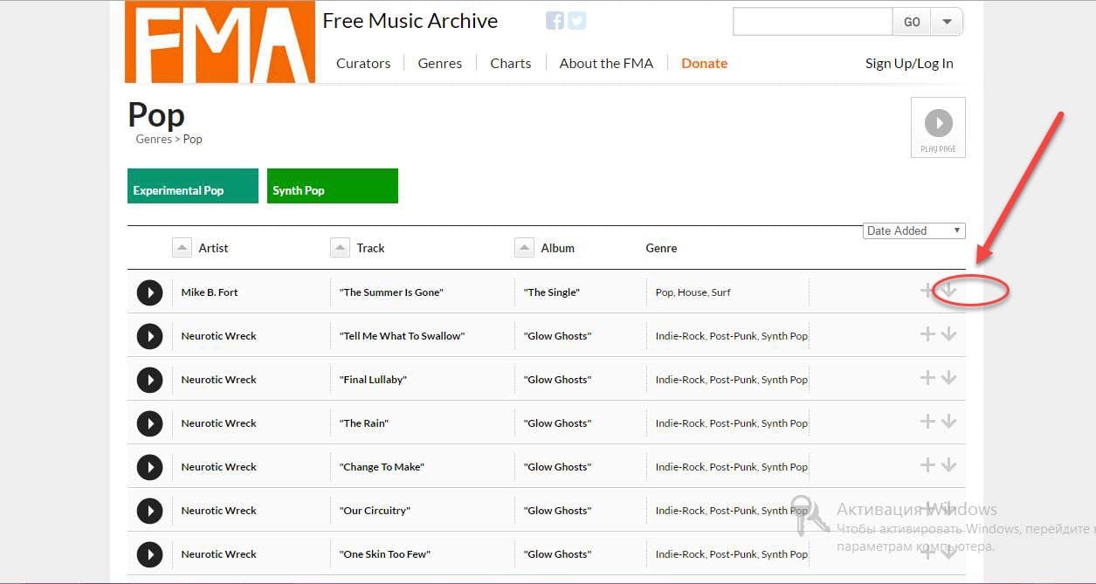
Task: Click Genres breadcrumb link
Action: (154, 139)
